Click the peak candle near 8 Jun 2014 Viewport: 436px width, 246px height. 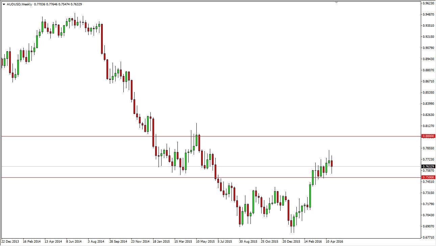pos(75,20)
